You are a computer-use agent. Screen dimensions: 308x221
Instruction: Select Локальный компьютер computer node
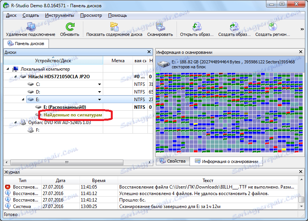click(x=45, y=69)
